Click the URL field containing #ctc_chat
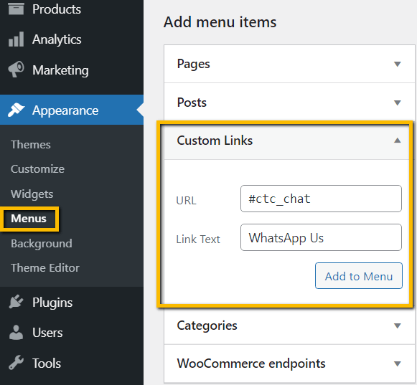 (321, 199)
